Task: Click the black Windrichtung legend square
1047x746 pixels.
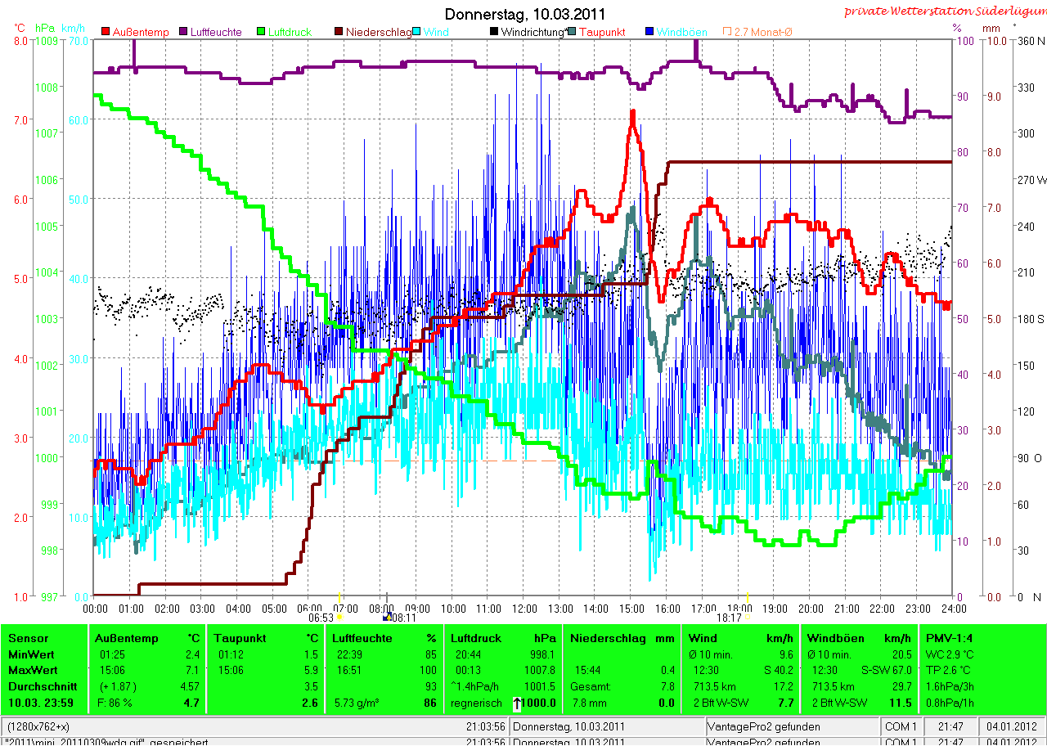Action: click(494, 32)
